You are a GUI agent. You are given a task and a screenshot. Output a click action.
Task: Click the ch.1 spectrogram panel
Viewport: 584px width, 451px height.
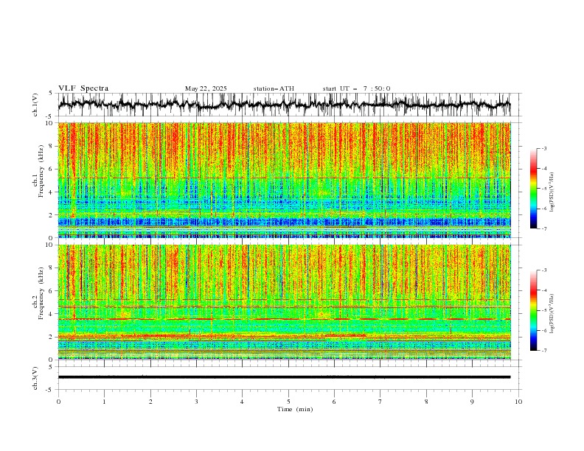coord(284,180)
